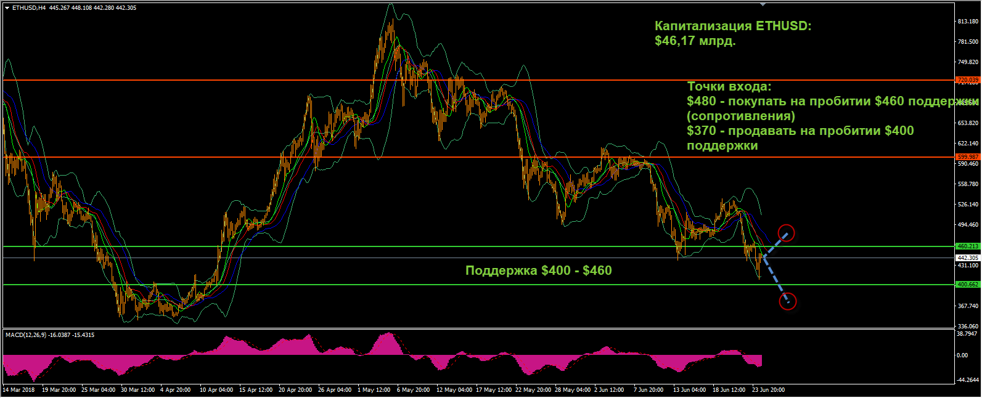Click the orange 599.987 price tag
The image size is (982, 398).
click(967, 157)
